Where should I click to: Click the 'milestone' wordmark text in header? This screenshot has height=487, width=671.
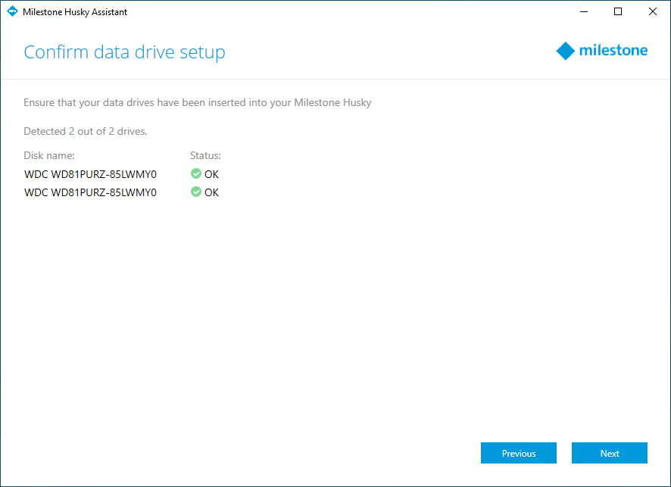[x=613, y=51]
